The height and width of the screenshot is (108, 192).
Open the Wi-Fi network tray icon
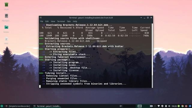pyautogui.click(x=159, y=106)
